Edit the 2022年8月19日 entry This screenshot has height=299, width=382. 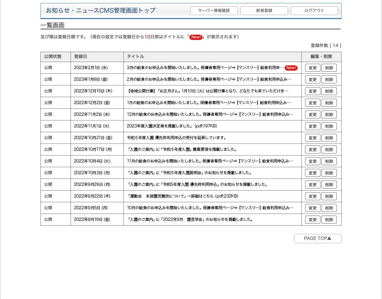pos(312,220)
